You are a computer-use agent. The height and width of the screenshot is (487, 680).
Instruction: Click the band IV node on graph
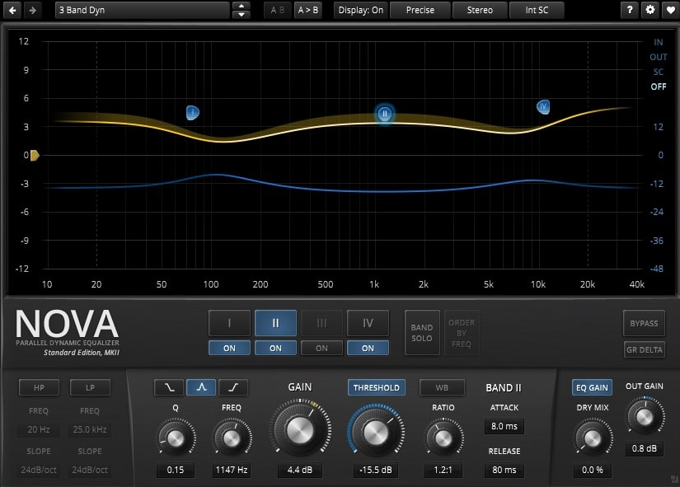[543, 106]
